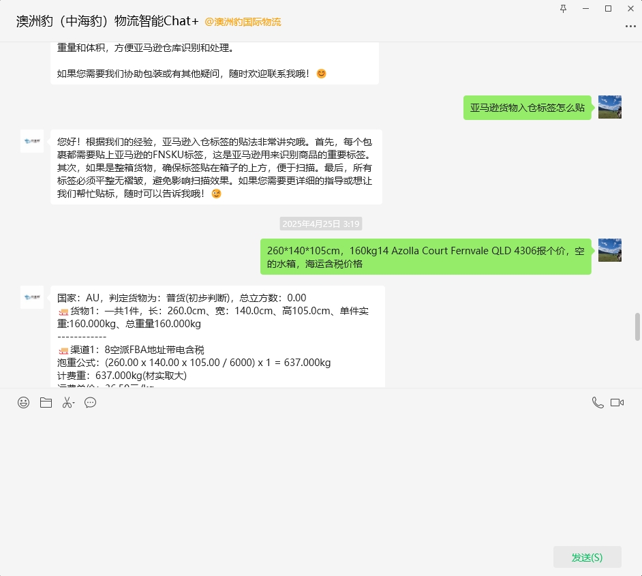Click the chat title 澳洲豹（中海豹）物流智能Chat+
Viewport: 642px width, 576px height.
click(107, 21)
